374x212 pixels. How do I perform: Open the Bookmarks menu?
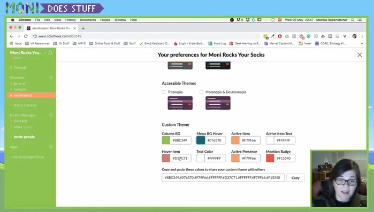click(88, 20)
